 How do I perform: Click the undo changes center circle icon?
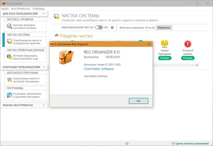click(173, 143)
